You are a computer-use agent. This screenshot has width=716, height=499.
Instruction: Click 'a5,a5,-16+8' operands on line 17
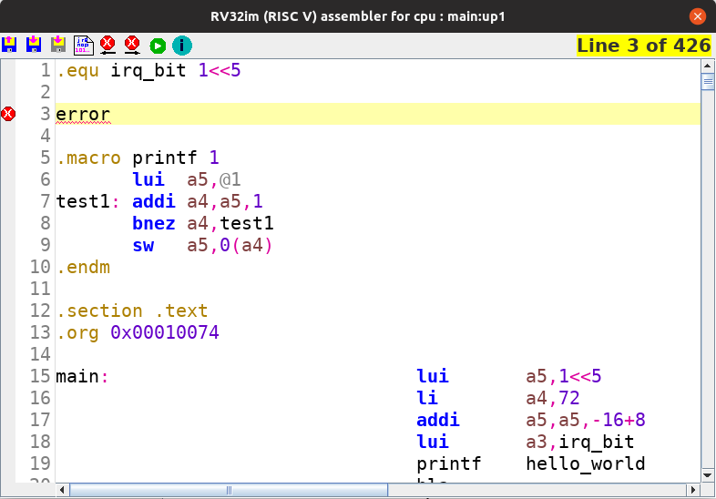coord(586,420)
